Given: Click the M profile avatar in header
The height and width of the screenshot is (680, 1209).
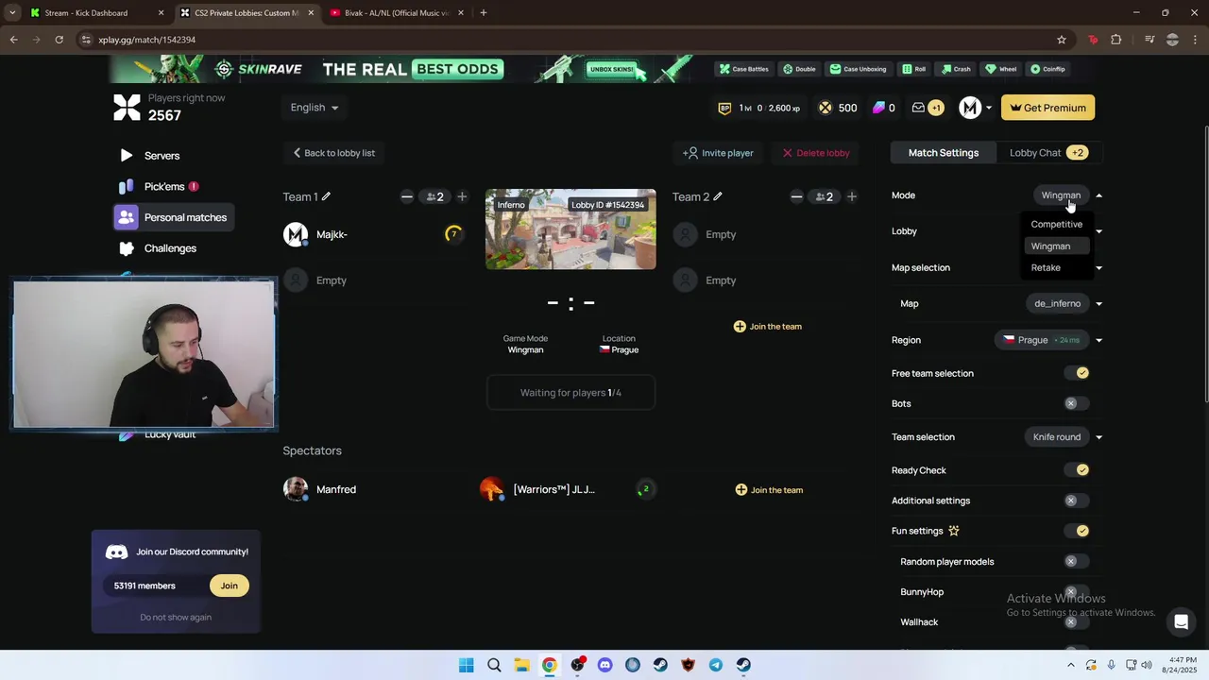Looking at the screenshot, I should 970,108.
